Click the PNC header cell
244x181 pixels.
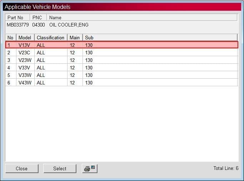click(38, 18)
